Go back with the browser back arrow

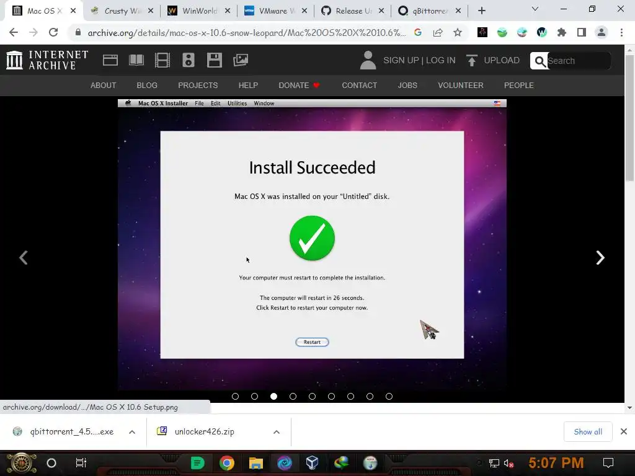click(x=14, y=32)
